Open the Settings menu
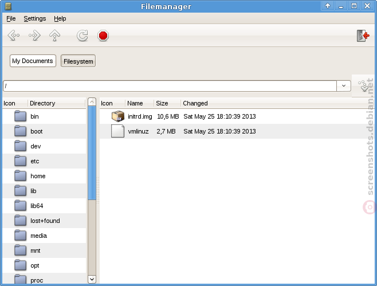377x286 pixels. tap(35, 18)
